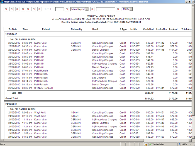
Task: Click the first broken-image toolbar button (export report)
Action: tap(6, 9)
